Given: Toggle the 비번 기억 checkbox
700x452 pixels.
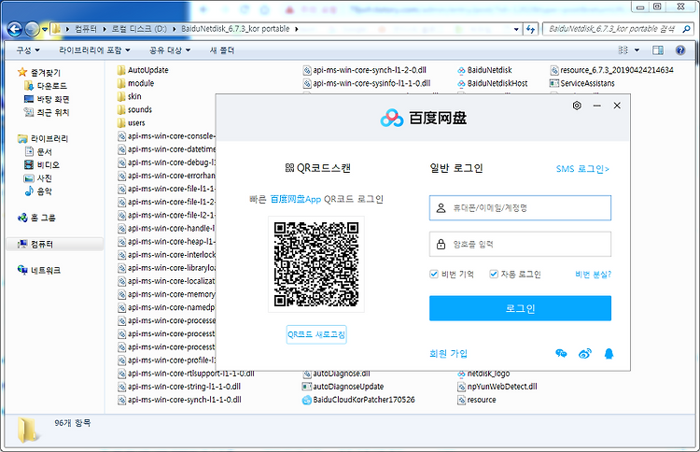Looking at the screenshot, I should (434, 274).
